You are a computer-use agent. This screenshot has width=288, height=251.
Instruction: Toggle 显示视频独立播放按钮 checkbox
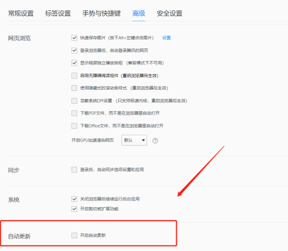pyautogui.click(x=74, y=63)
